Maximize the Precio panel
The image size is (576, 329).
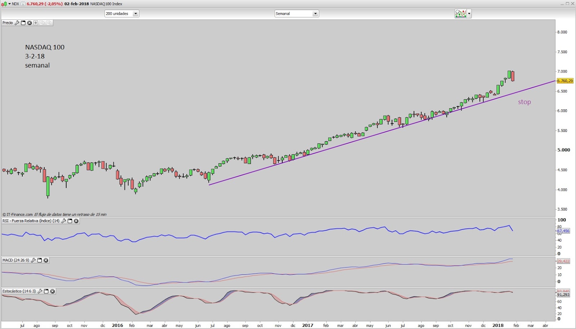click(x=23, y=23)
